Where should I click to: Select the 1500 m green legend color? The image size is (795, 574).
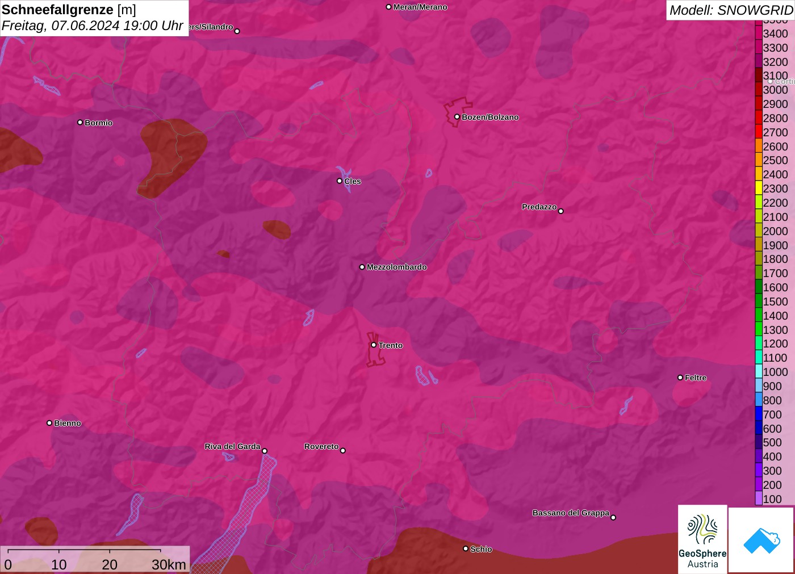[759, 301]
